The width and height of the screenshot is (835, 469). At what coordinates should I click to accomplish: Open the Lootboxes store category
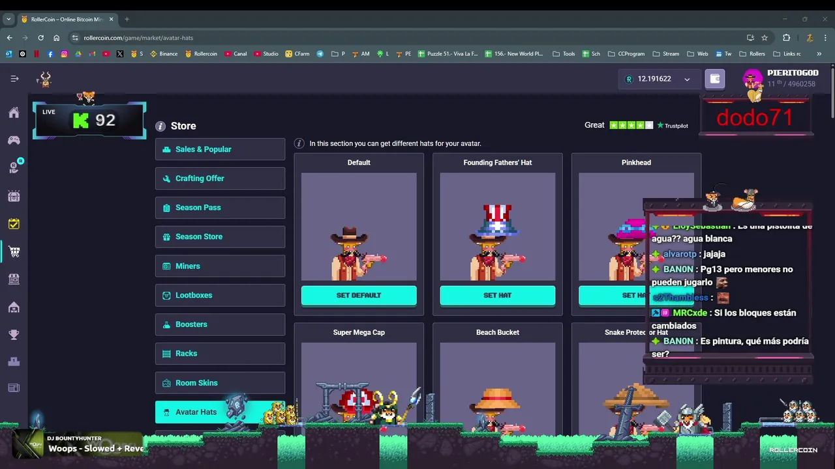(x=220, y=295)
